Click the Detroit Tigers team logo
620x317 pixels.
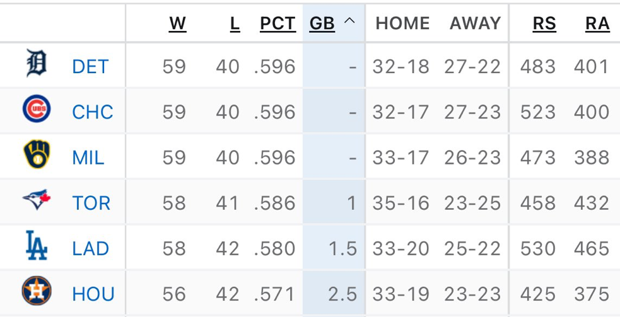click(x=37, y=64)
